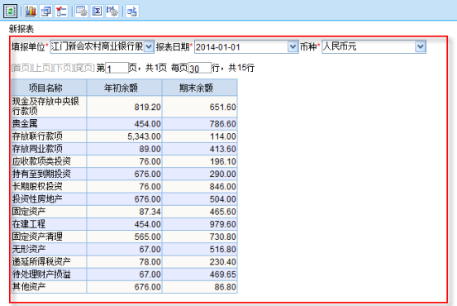The image size is (457, 306).
Task: Click the cascading windows toolbar icon
Action: coord(45,12)
